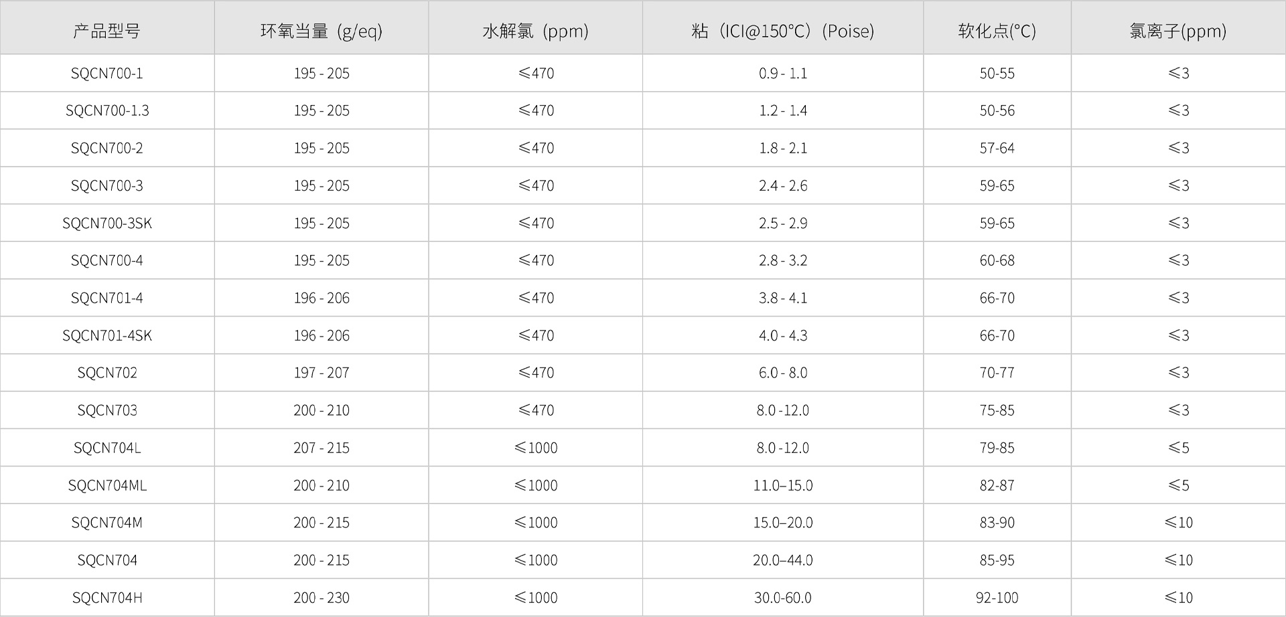The image size is (1286, 617).
Task: Click the 92-100 softening point cell
Action: (x=997, y=598)
